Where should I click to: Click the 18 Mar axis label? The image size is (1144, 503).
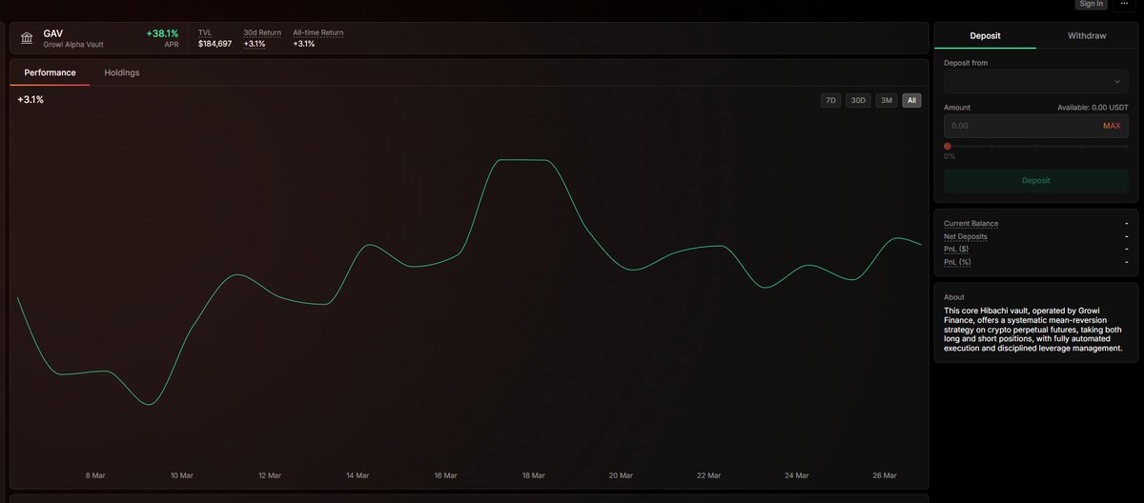point(533,475)
